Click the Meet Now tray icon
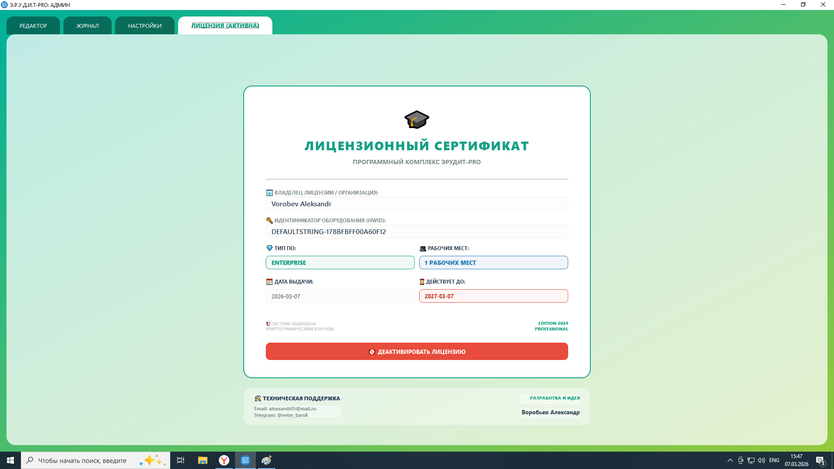This screenshot has height=469, width=834. (741, 460)
